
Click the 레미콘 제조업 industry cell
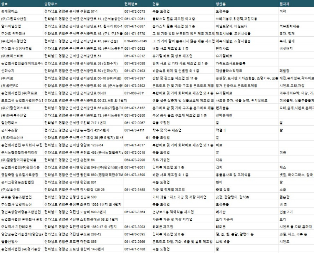pos(183,227)
